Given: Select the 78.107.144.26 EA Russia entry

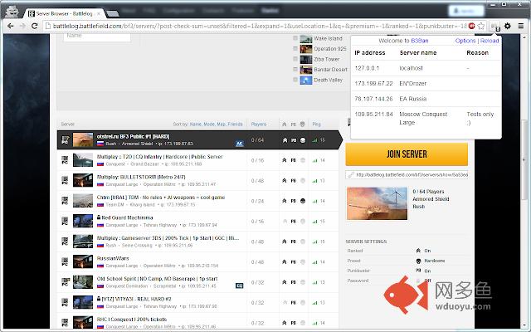Looking at the screenshot, I should (x=426, y=99).
